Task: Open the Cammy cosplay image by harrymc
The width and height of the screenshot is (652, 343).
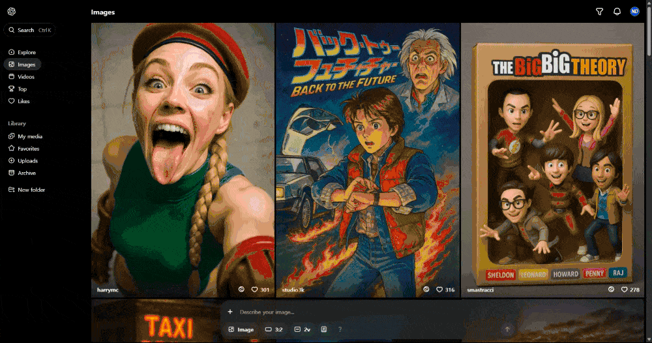Action: click(x=183, y=160)
